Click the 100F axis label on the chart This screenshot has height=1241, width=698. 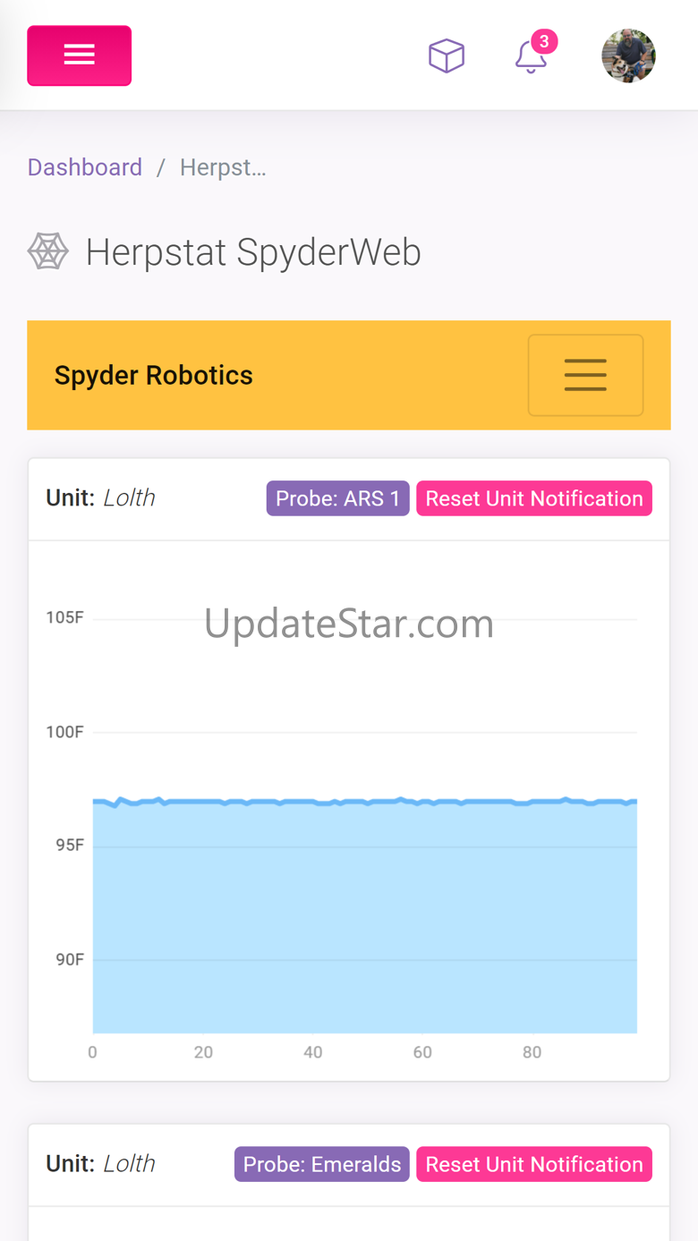point(64,732)
